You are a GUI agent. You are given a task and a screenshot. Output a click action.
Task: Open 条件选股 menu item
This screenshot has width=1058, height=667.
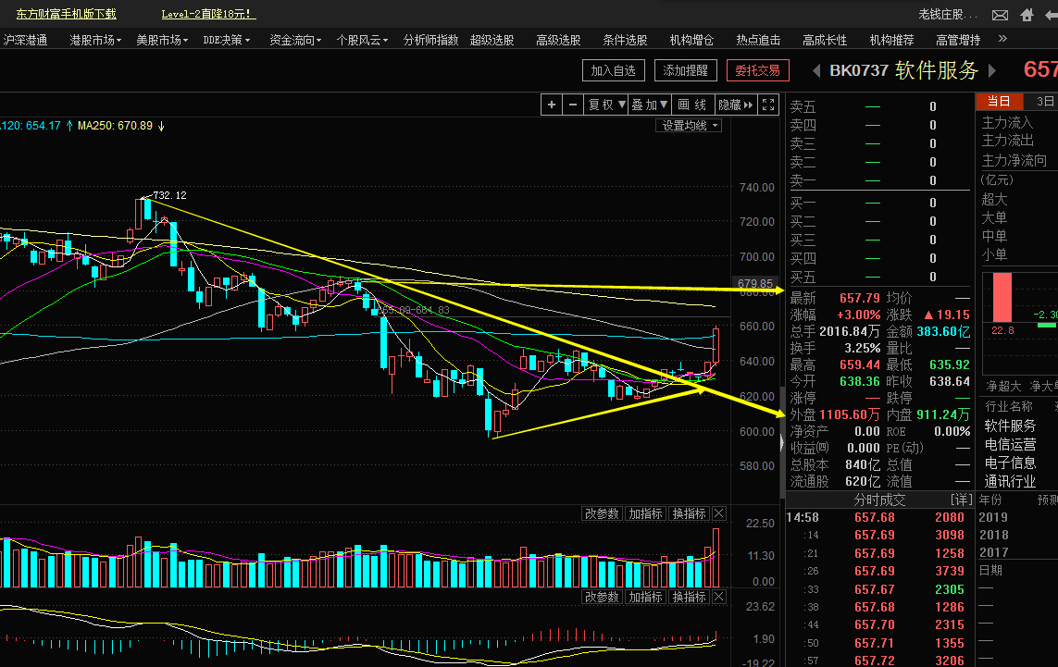(x=625, y=41)
